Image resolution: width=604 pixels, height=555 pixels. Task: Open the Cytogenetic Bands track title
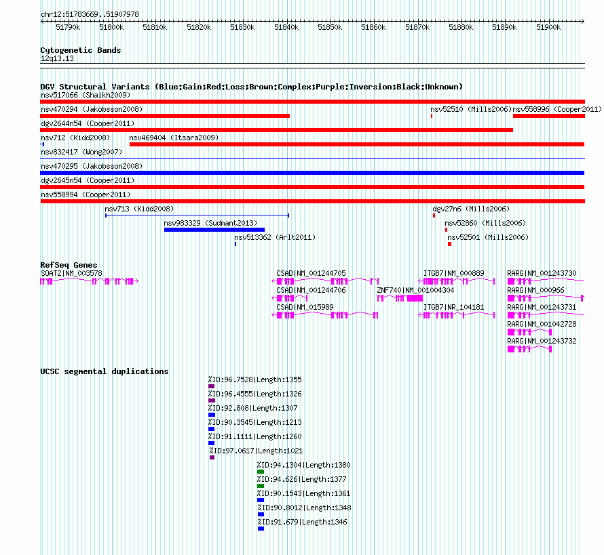81,50
